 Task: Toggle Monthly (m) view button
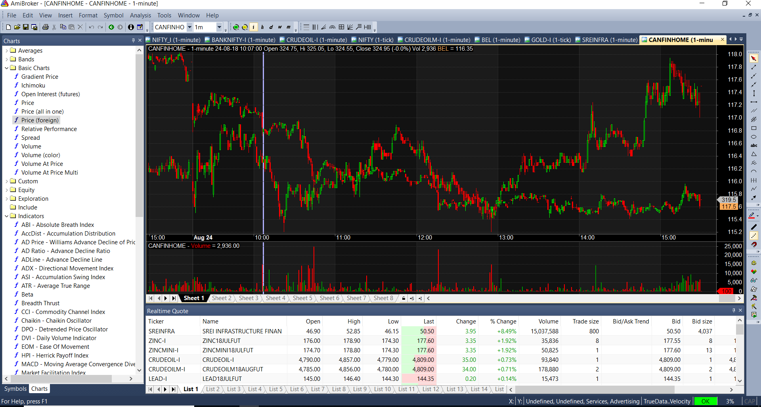pyautogui.click(x=289, y=27)
